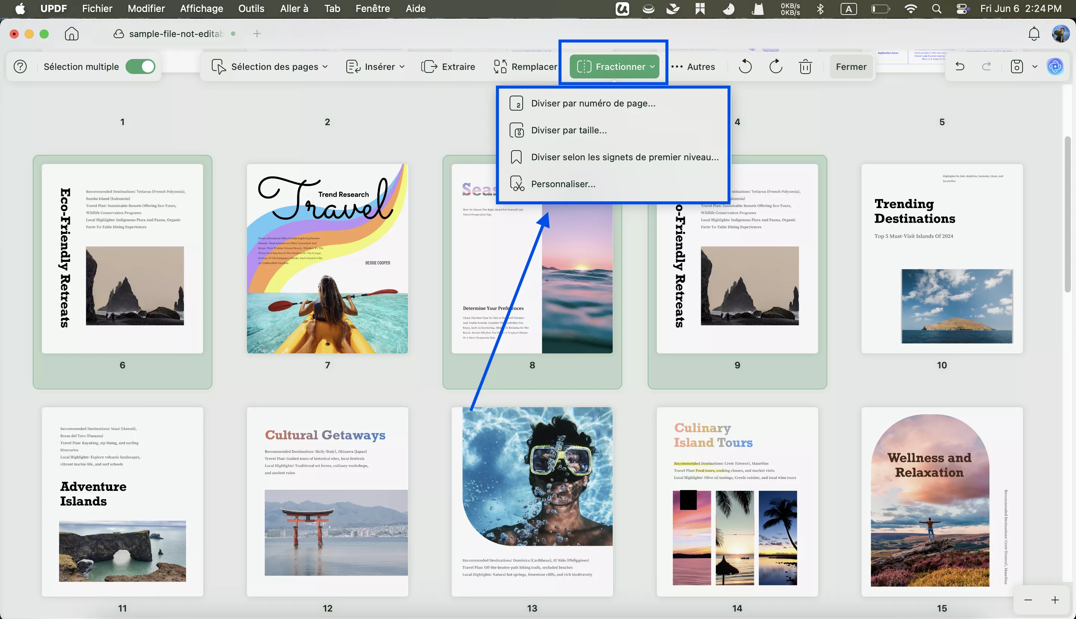Open Spotlight search in menu bar

tap(936, 9)
